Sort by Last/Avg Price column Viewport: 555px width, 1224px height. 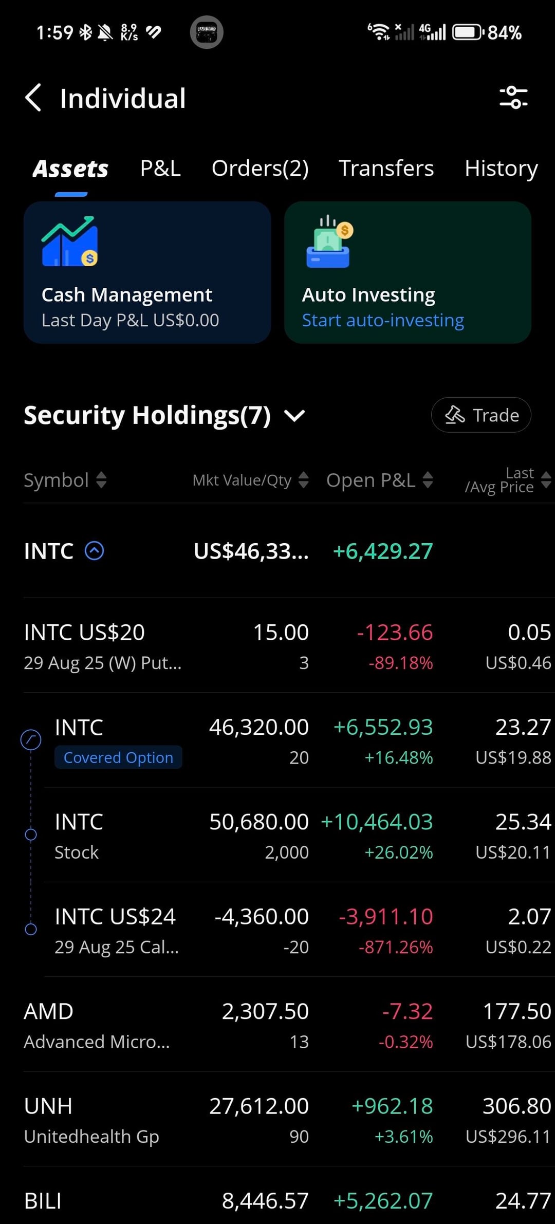click(x=507, y=480)
